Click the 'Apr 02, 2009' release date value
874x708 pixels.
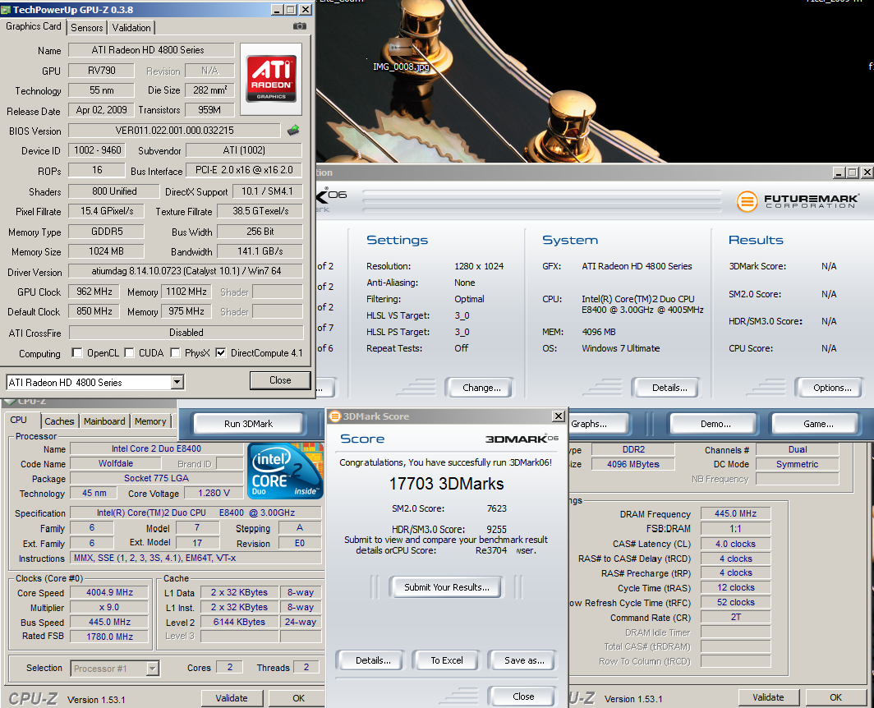(101, 110)
